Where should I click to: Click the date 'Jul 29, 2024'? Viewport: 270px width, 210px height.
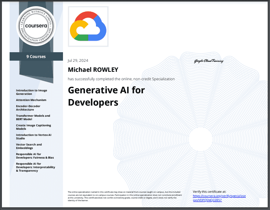coord(78,61)
